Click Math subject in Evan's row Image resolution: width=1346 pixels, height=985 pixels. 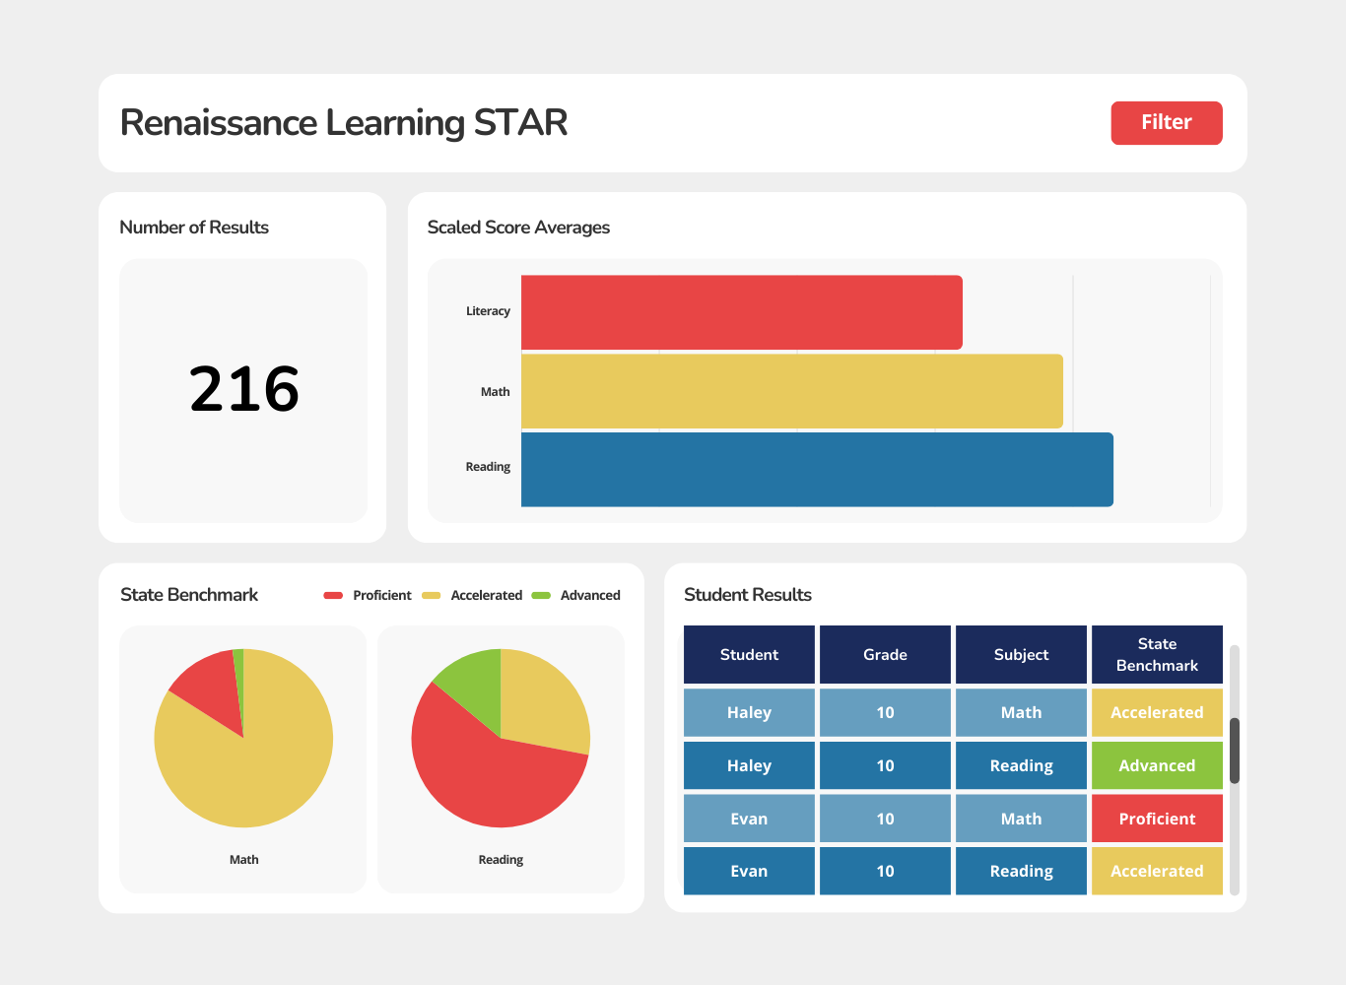pos(1021,819)
